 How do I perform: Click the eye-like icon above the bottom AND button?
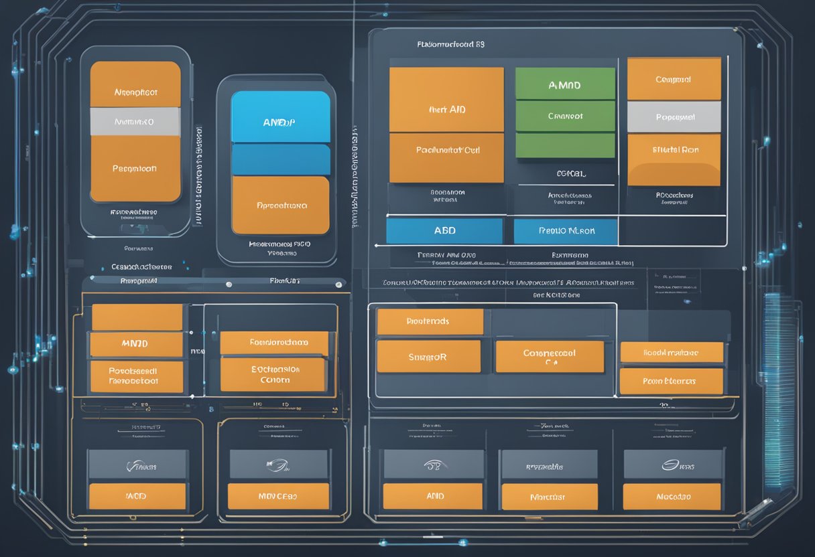[x=432, y=464]
